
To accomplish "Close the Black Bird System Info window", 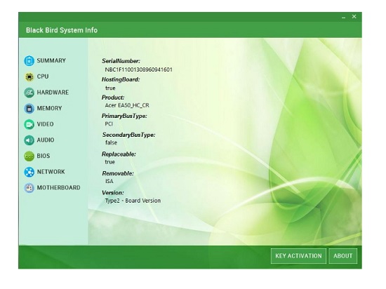I will pyautogui.click(x=354, y=16).
